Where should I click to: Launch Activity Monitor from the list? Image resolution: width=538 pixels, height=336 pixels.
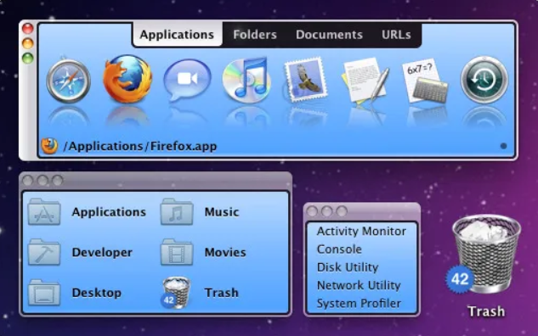tap(361, 231)
